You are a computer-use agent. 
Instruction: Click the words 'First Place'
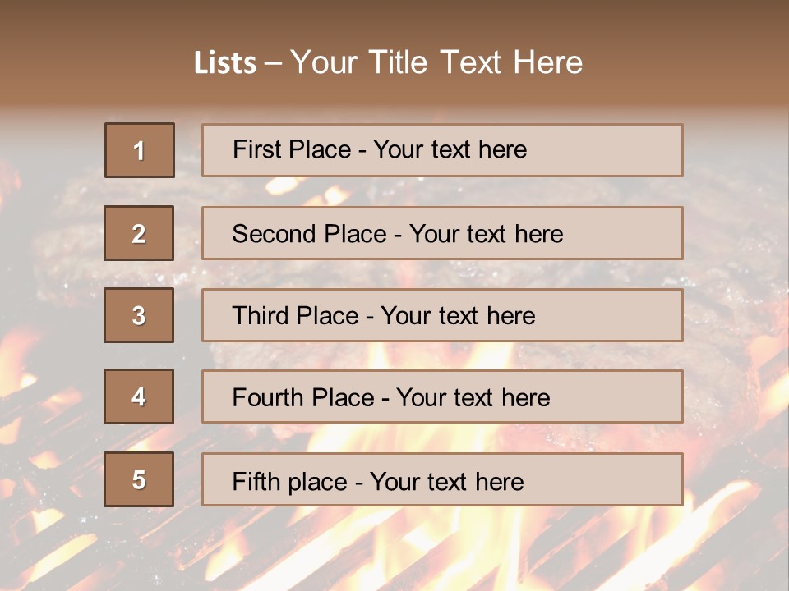click(292, 149)
